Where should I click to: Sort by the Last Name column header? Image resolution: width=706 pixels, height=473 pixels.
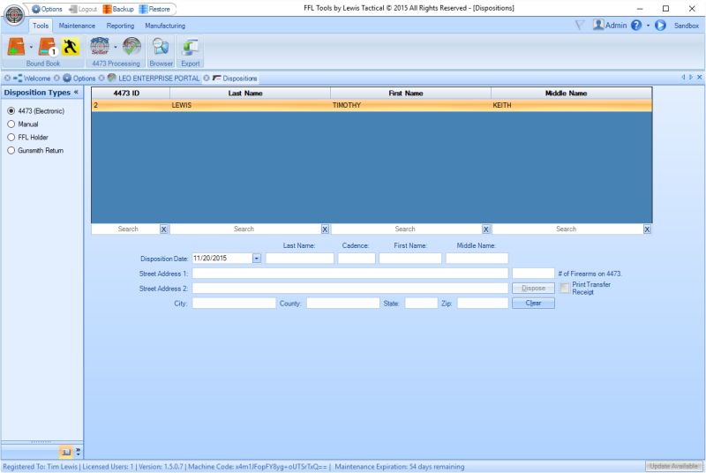pyautogui.click(x=250, y=94)
